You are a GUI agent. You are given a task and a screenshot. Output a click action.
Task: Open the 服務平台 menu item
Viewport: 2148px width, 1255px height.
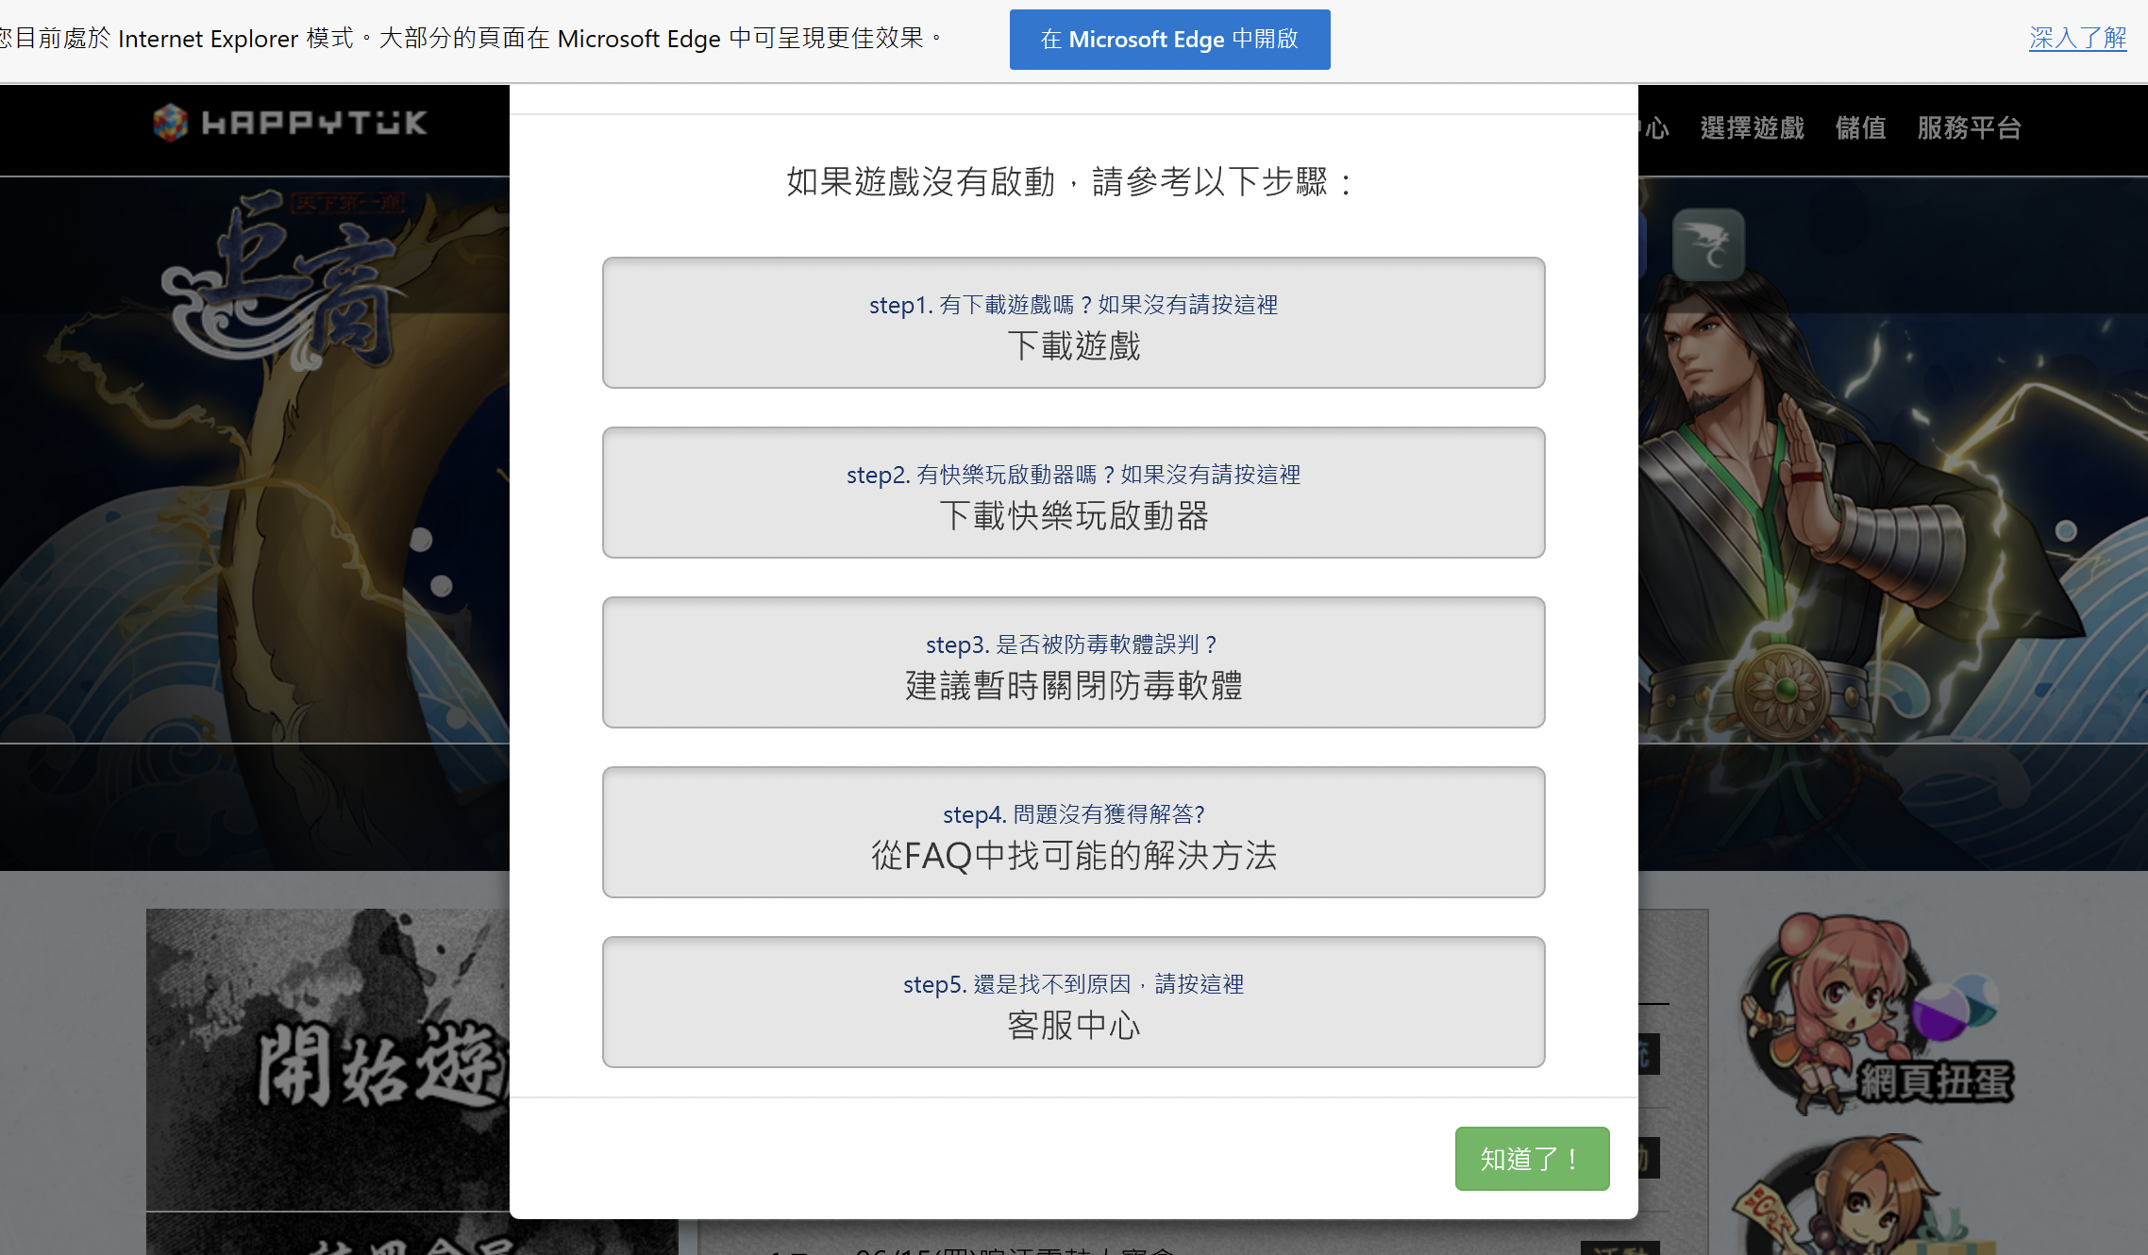pyautogui.click(x=1969, y=127)
